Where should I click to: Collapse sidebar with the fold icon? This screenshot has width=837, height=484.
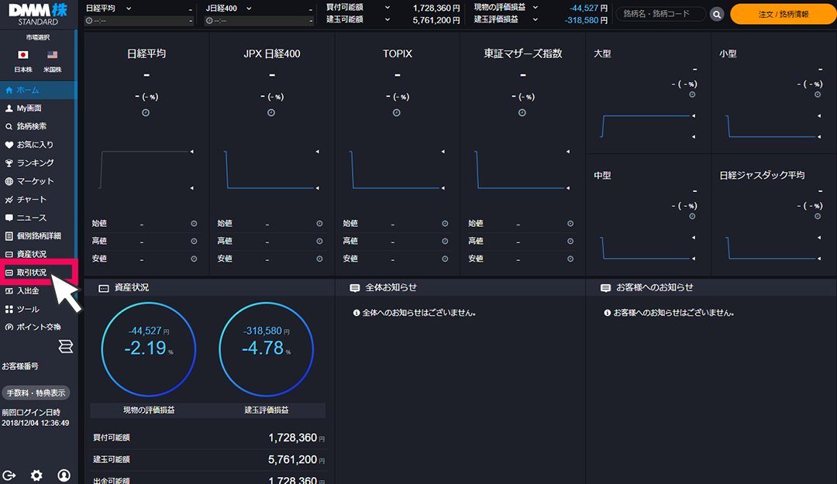click(x=65, y=345)
